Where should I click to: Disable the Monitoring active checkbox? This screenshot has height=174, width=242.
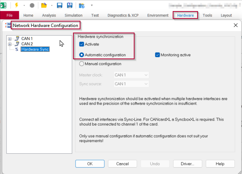pyautogui.click(x=158, y=55)
